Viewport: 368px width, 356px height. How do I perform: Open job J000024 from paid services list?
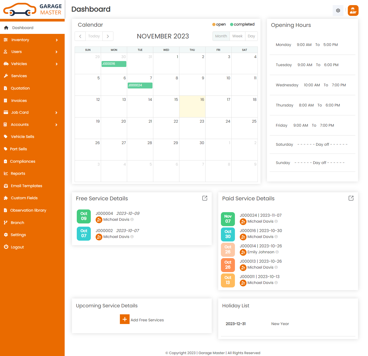248,215
